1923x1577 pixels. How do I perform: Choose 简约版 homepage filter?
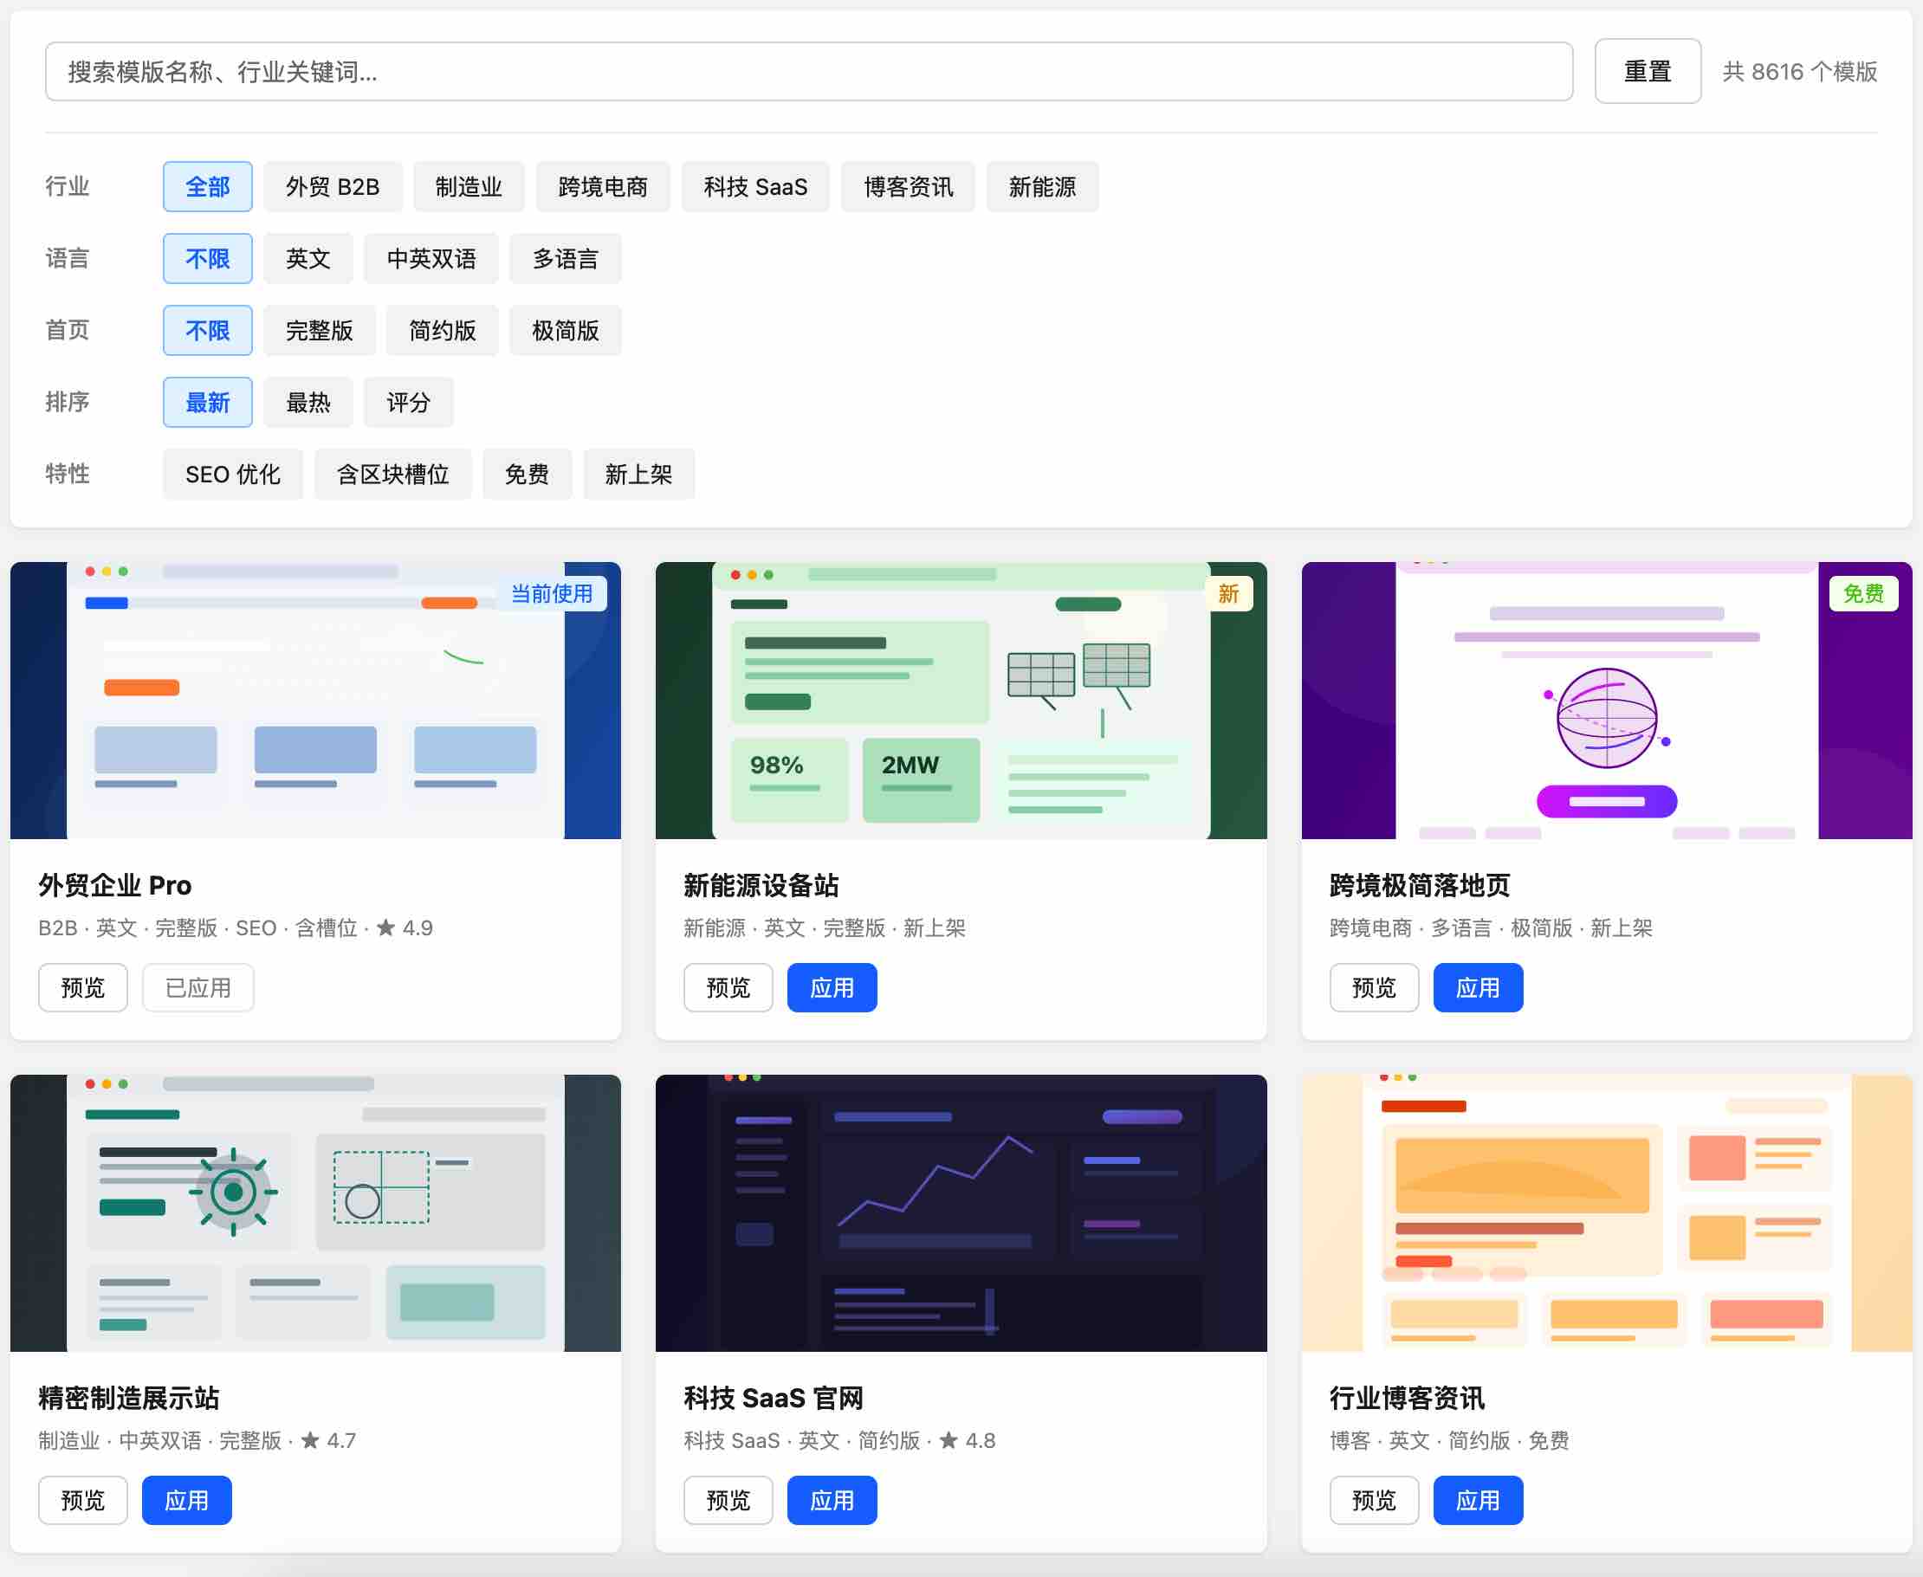(x=443, y=330)
